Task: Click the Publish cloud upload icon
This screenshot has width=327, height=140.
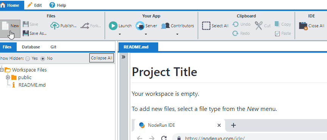Action: 55,26
